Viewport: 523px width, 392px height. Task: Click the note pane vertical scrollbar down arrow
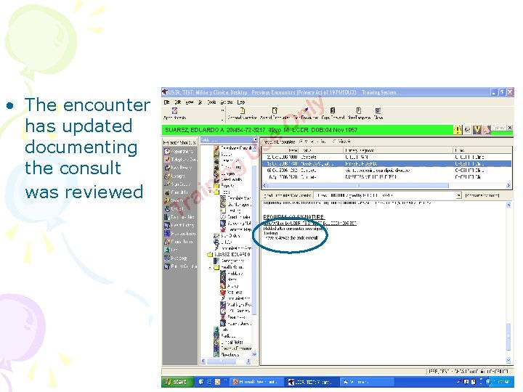tap(508, 360)
